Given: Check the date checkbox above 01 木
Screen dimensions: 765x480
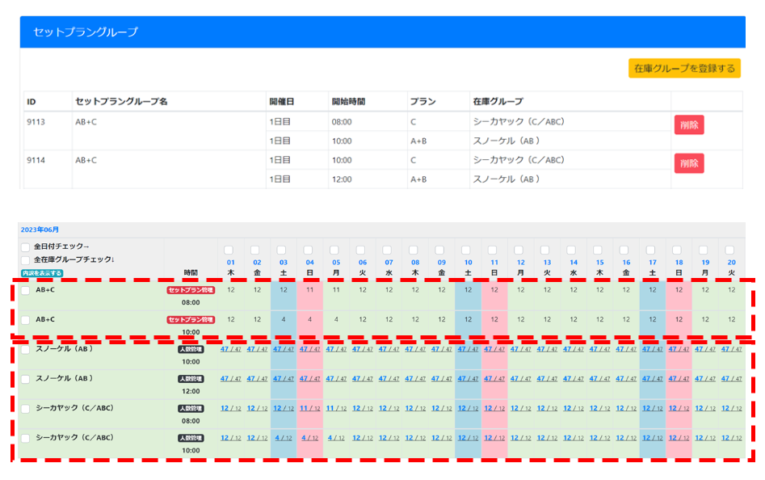Looking at the screenshot, I should click(x=230, y=251).
